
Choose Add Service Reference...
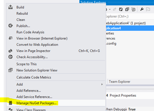click(56, 97)
